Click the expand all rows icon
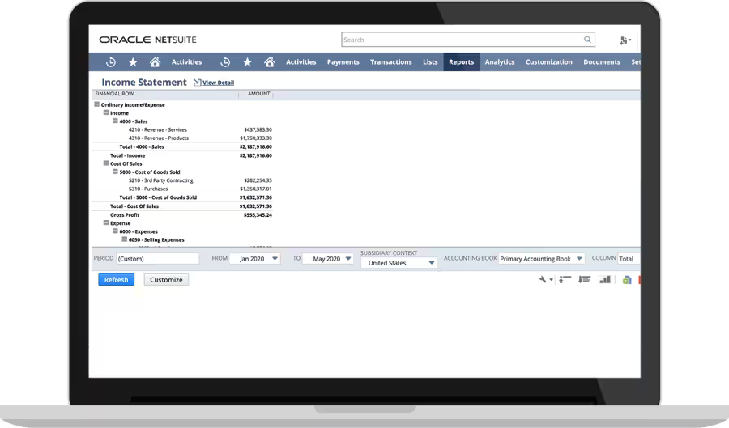 pyautogui.click(x=584, y=280)
